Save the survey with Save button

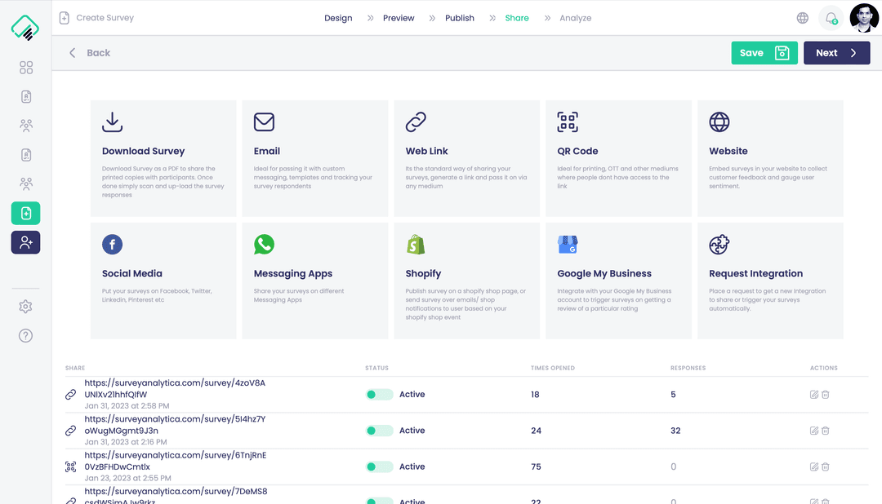coord(764,53)
